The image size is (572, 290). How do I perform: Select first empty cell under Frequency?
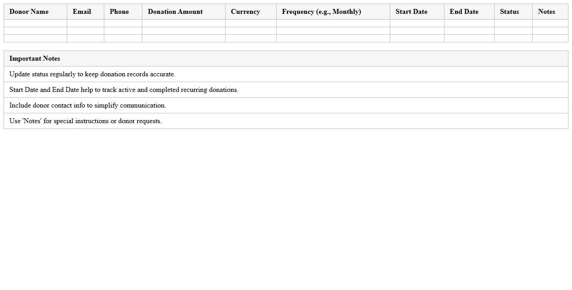pyautogui.click(x=333, y=23)
